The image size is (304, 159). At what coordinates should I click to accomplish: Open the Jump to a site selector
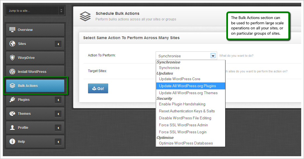pyautogui.click(x=35, y=11)
